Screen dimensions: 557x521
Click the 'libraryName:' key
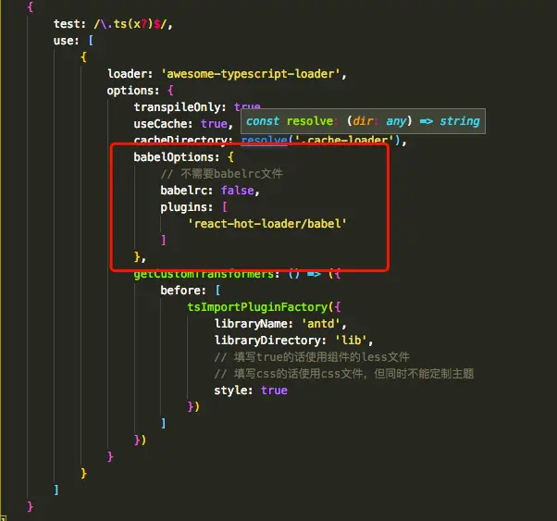[254, 324]
